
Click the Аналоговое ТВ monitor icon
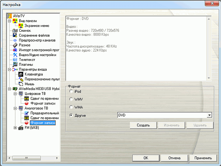click(21, 108)
